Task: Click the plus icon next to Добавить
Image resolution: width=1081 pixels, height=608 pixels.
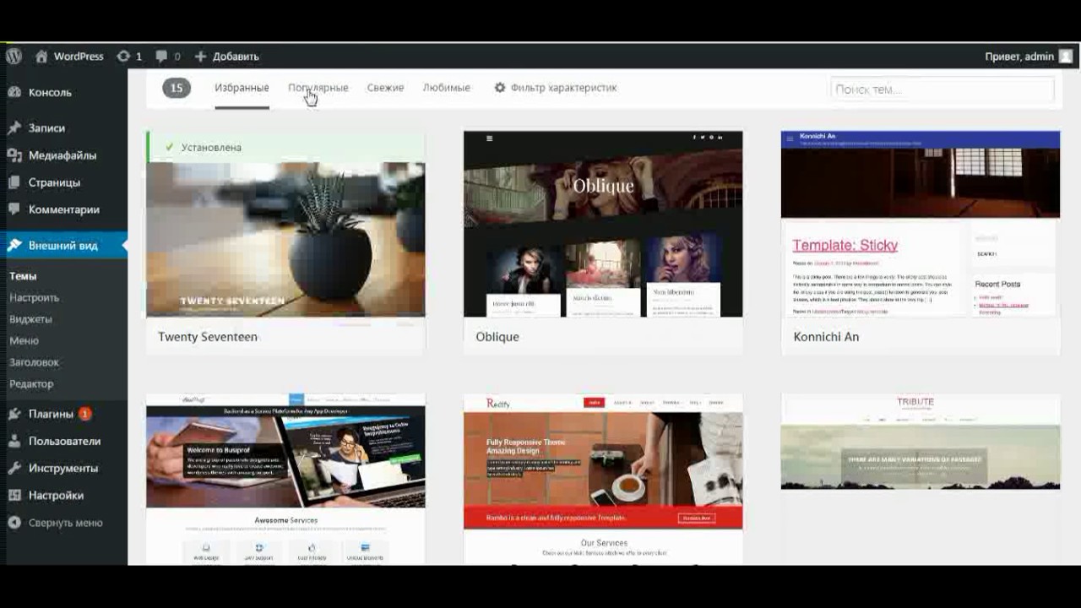Action: pyautogui.click(x=200, y=57)
